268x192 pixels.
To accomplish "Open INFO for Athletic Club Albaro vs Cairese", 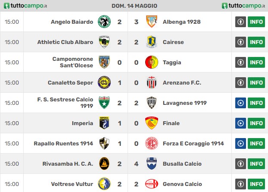I will (256, 42).
